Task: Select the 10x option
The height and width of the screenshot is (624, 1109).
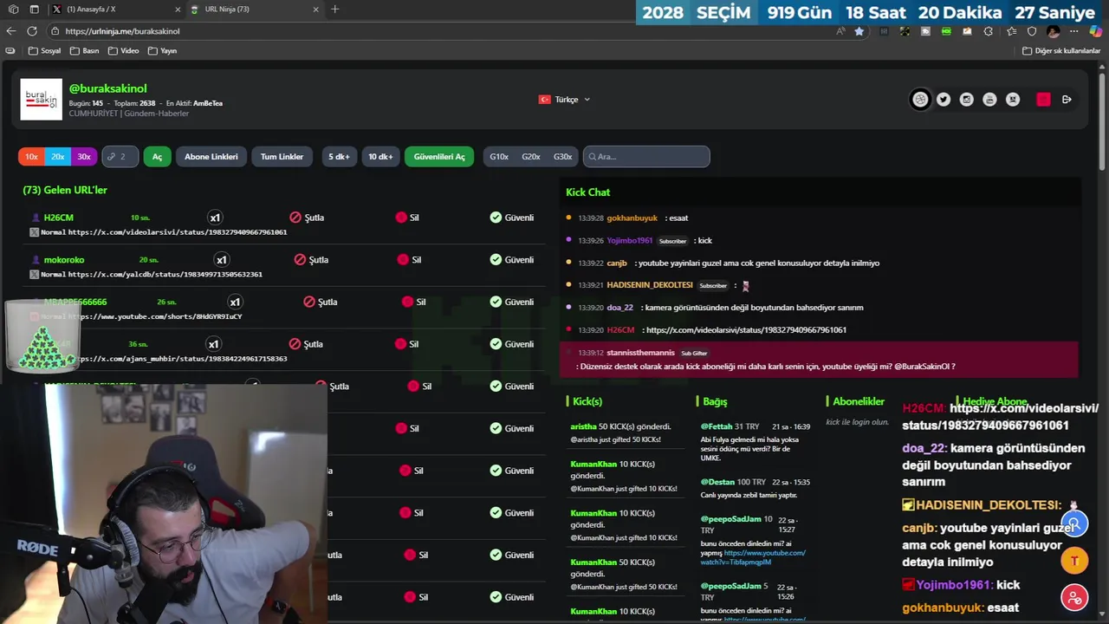Action: click(31, 157)
